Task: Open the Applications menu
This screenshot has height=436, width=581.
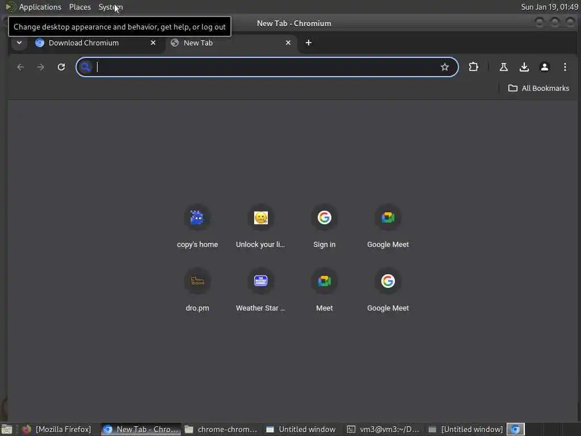Action: [40, 7]
